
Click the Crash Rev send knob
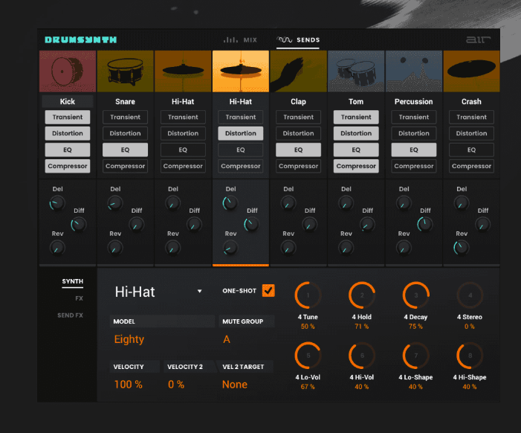point(462,248)
